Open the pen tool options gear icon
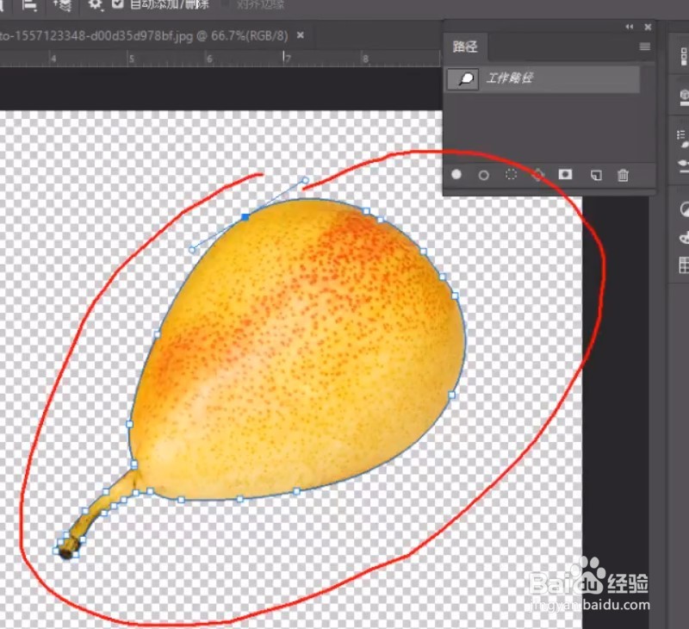 [93, 4]
